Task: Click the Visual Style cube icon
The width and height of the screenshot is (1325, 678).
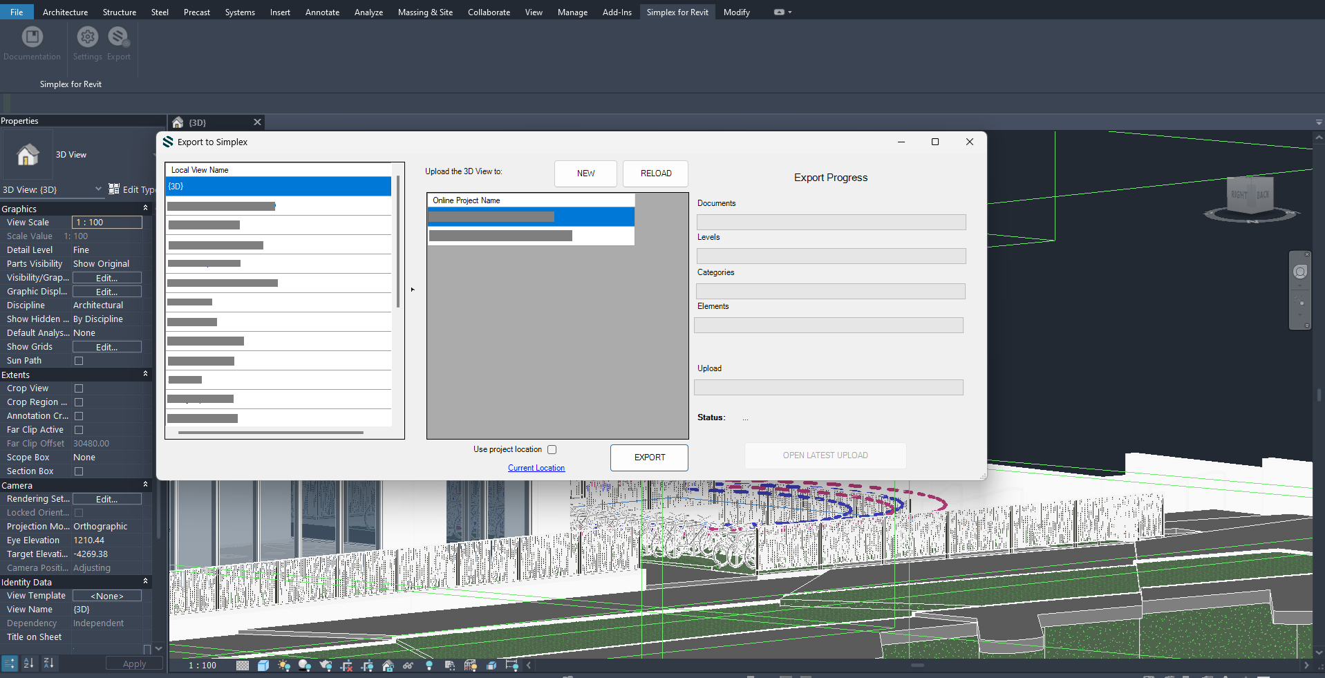Action: click(263, 666)
